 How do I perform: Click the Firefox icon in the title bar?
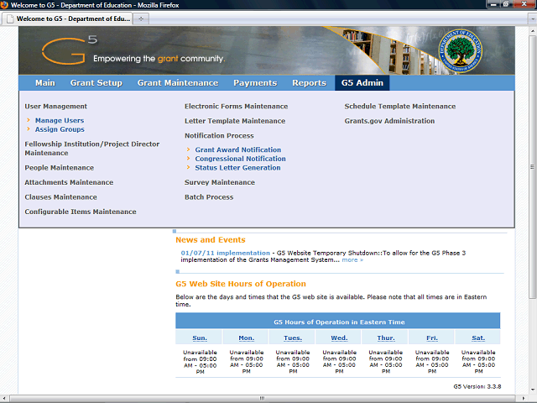[x=6, y=5]
